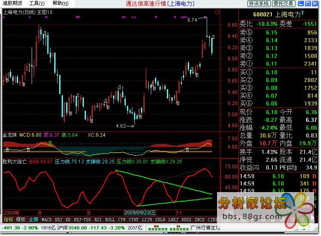Click the 委托交易 button
This screenshot has height=236, width=321.
(284, 3)
